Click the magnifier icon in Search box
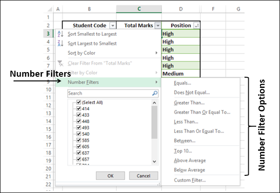Screen dimensions: 280x193 click(155, 93)
